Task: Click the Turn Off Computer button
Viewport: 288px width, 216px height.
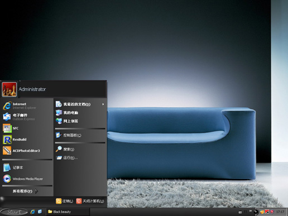Action: point(90,201)
